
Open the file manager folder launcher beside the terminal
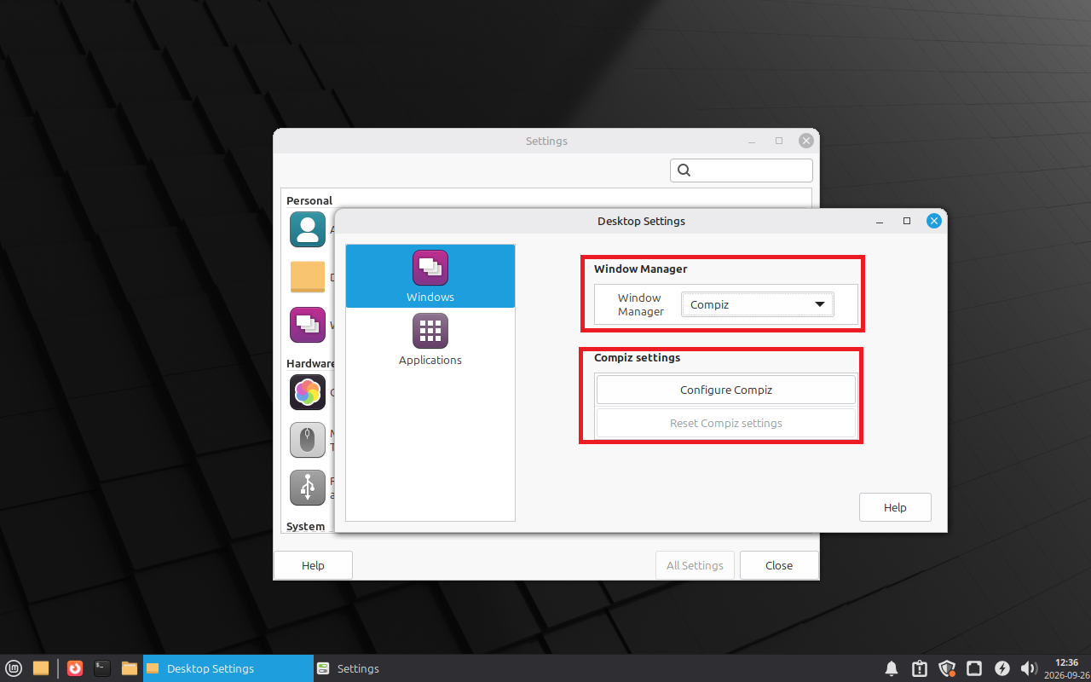pos(130,668)
